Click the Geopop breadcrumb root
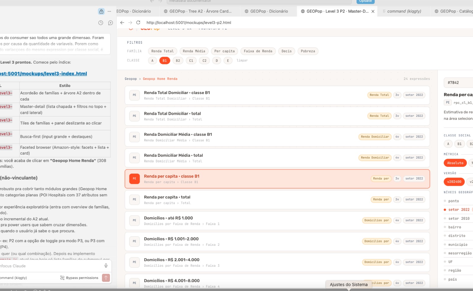Image resolution: width=473 pixels, height=291 pixels. tap(131, 79)
